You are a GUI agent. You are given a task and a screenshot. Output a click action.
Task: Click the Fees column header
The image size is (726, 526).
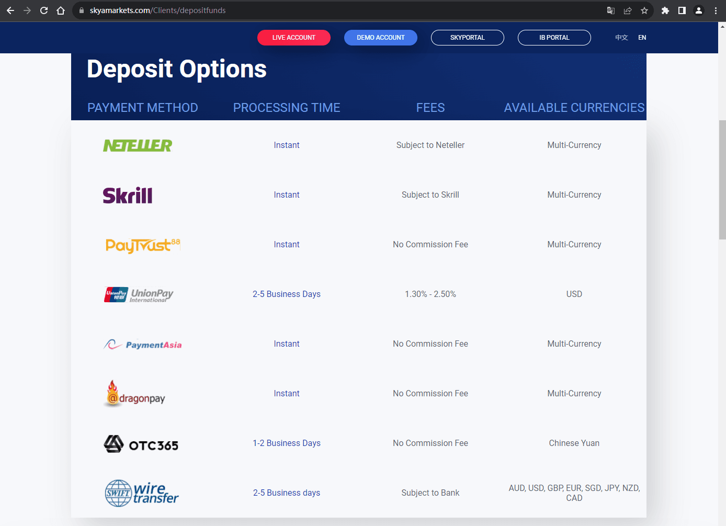[430, 108]
